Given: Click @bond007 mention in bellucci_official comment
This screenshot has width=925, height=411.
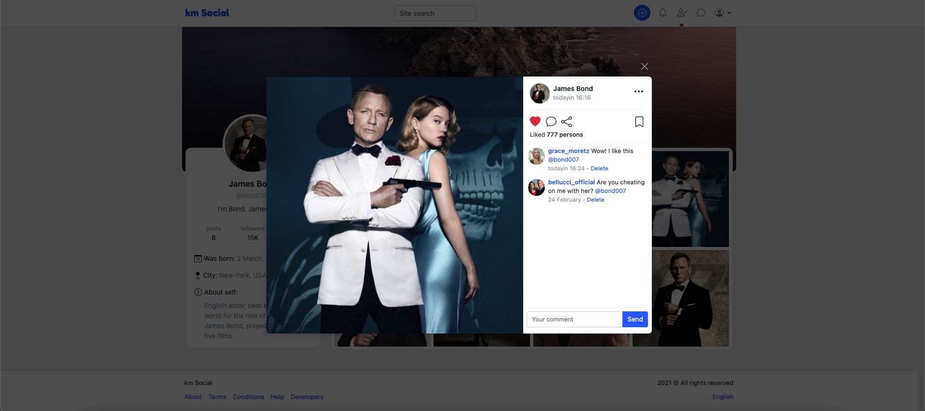Looking at the screenshot, I should [x=610, y=191].
